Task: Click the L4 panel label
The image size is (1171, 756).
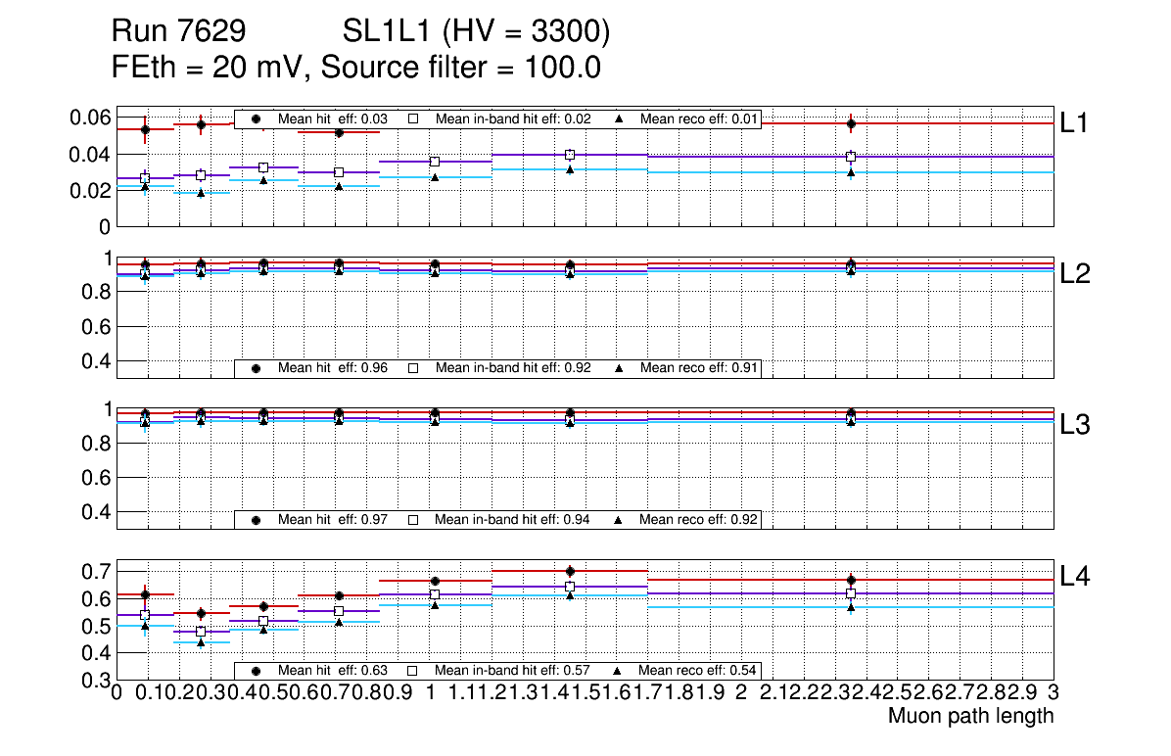Action: pos(1076,577)
